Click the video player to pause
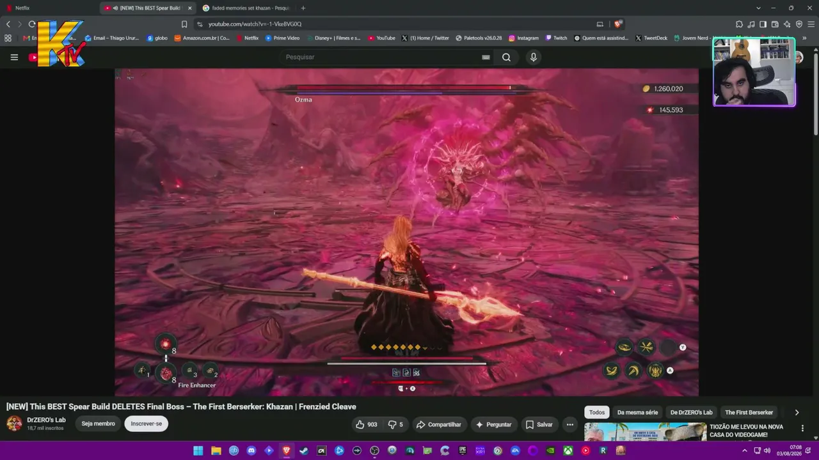The height and width of the screenshot is (460, 819). point(406,232)
